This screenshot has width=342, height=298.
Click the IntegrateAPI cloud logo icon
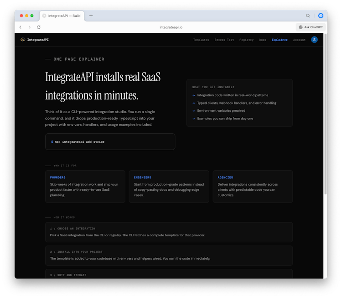(23, 40)
